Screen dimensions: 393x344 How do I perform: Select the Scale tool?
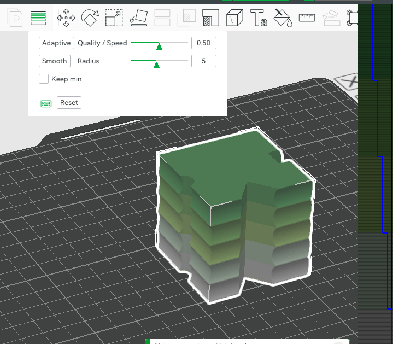114,18
